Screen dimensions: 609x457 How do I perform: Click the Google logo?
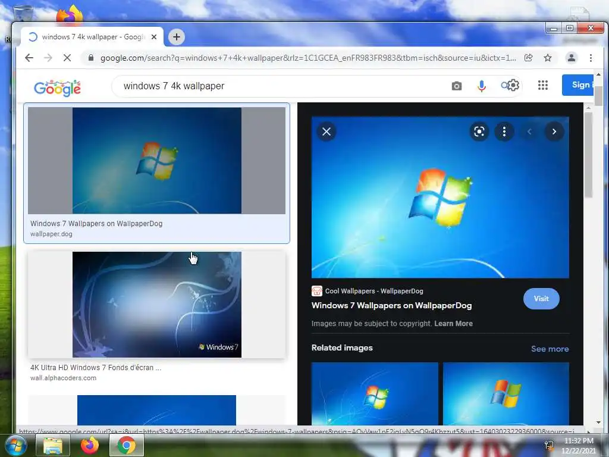click(58, 88)
